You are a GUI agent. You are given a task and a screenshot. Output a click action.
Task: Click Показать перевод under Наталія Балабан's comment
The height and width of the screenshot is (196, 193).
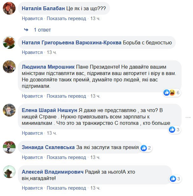coord(67,19)
